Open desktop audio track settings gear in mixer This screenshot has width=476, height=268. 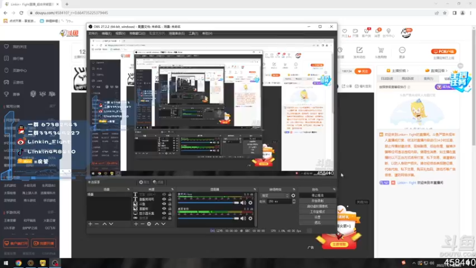point(250,218)
